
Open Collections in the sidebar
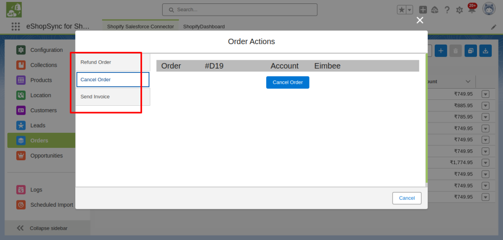pos(44,65)
